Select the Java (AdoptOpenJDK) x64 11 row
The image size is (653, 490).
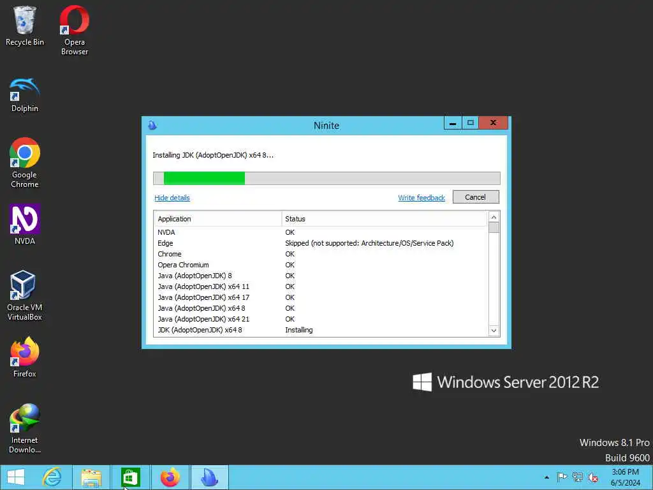coord(321,286)
